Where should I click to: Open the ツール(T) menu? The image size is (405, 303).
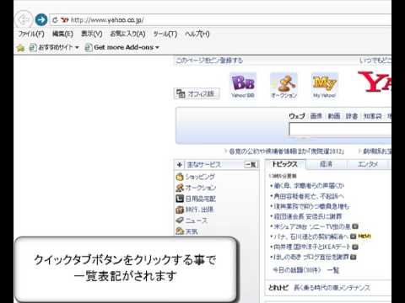165,34
